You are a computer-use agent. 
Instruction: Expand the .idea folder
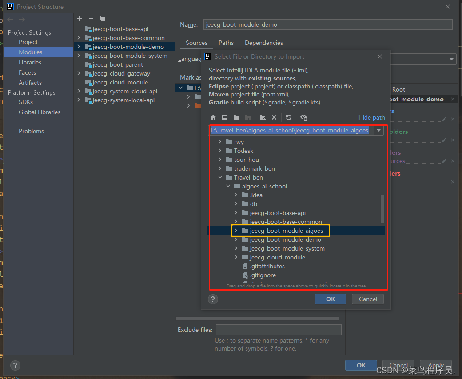(x=236, y=195)
